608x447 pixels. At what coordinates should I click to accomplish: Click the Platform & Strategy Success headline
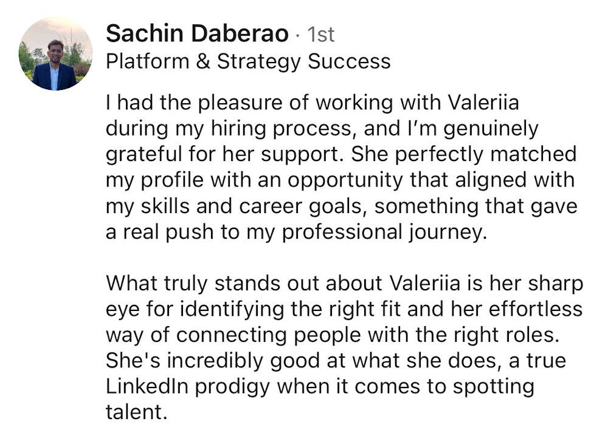coord(248,61)
